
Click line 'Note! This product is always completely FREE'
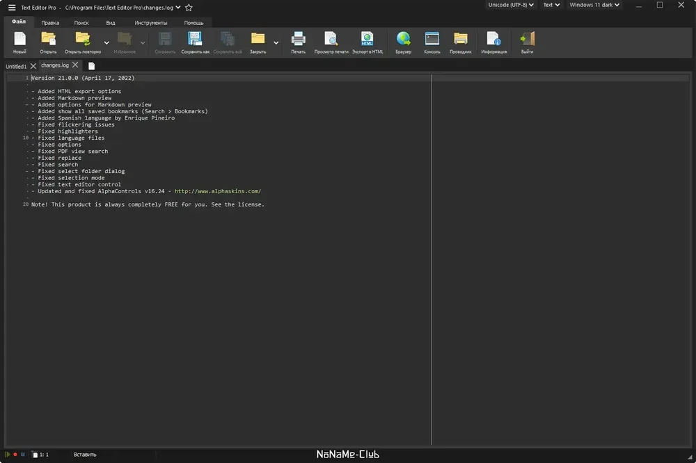tap(148, 204)
